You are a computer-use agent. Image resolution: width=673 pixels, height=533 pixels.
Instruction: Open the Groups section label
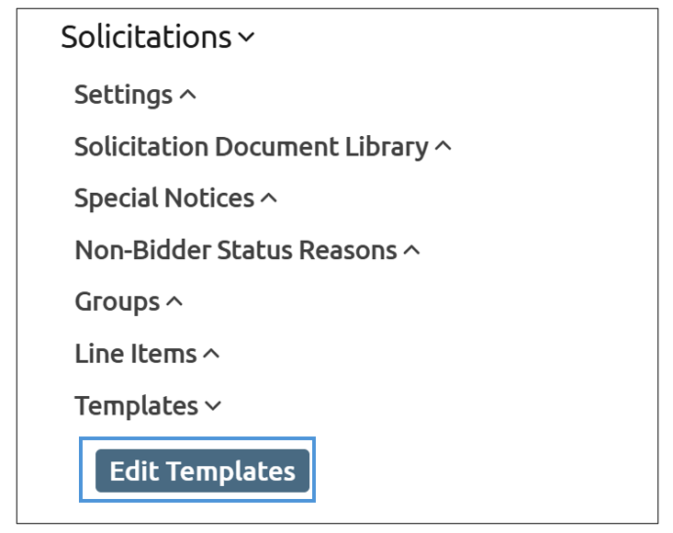point(117,302)
